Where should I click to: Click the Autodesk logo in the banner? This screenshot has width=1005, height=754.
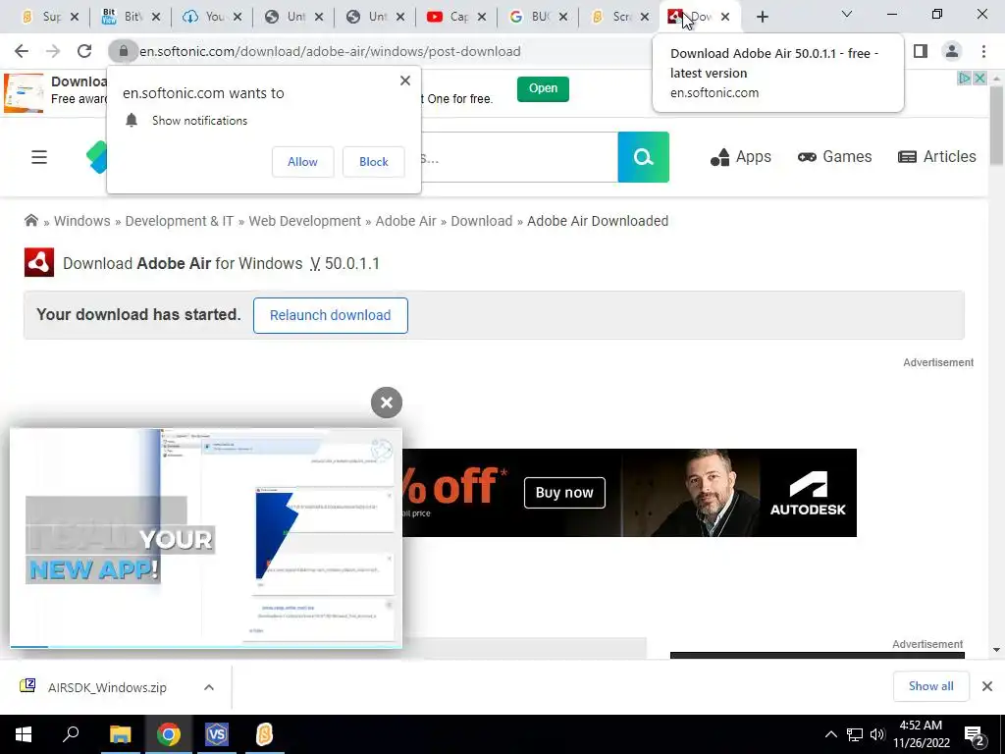[x=808, y=493]
